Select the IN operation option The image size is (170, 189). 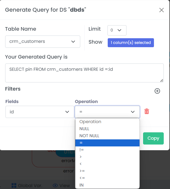tap(107, 185)
